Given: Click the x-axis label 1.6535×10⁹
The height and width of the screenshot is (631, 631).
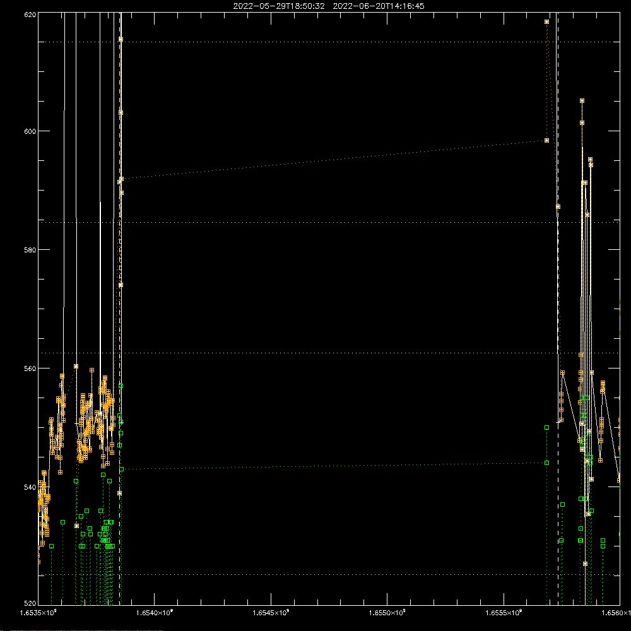Looking at the screenshot, I should coord(38,613).
